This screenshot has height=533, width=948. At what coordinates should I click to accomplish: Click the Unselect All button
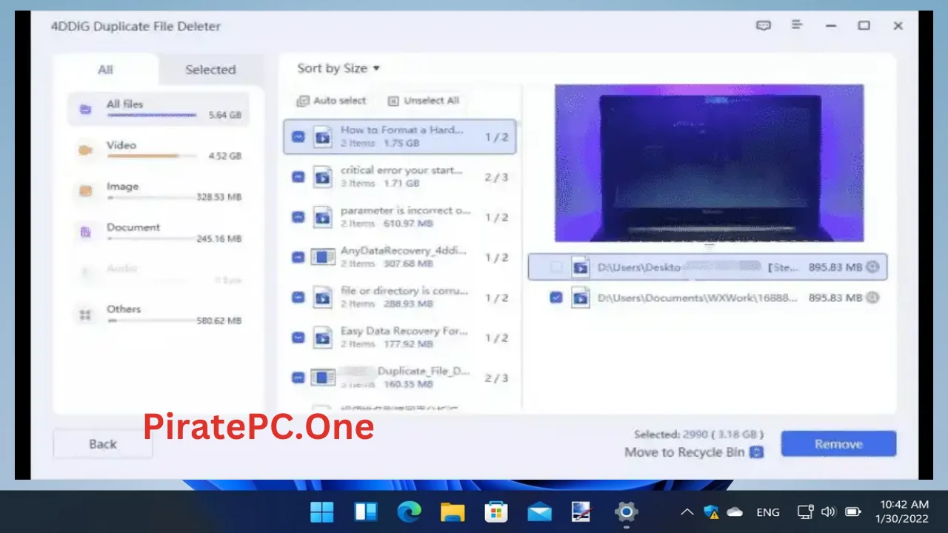pos(424,101)
